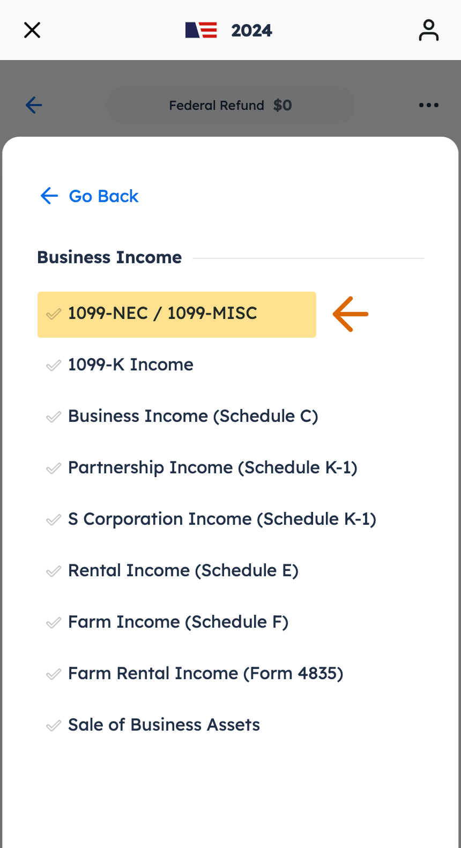461x848 pixels.
Task: Toggle completion mark for Sale of Business Assets
Action: coord(53,725)
